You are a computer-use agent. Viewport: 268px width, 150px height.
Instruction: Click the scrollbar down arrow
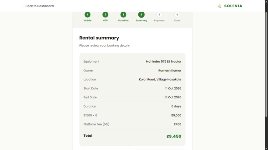[x=266, y=149]
